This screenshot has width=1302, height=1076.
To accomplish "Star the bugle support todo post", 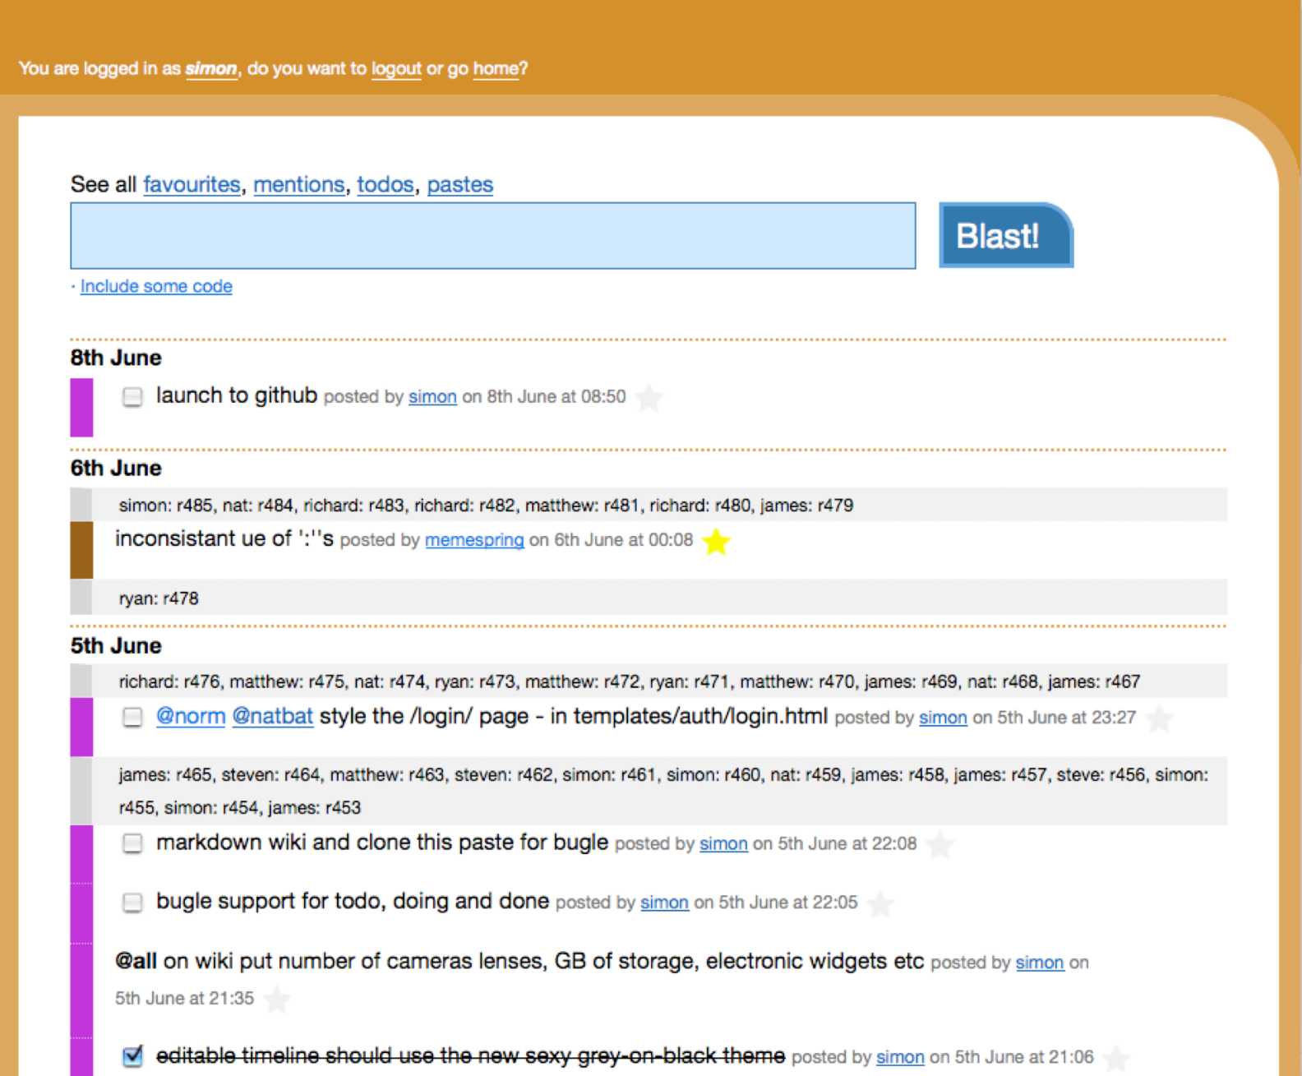I will [881, 904].
